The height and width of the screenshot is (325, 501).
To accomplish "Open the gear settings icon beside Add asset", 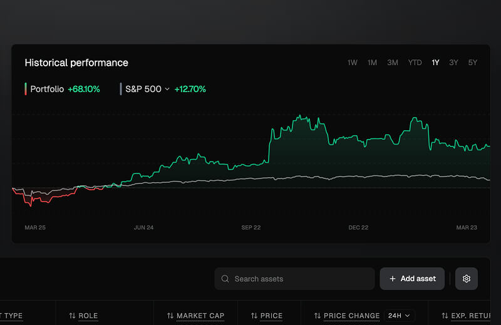I will click(466, 279).
